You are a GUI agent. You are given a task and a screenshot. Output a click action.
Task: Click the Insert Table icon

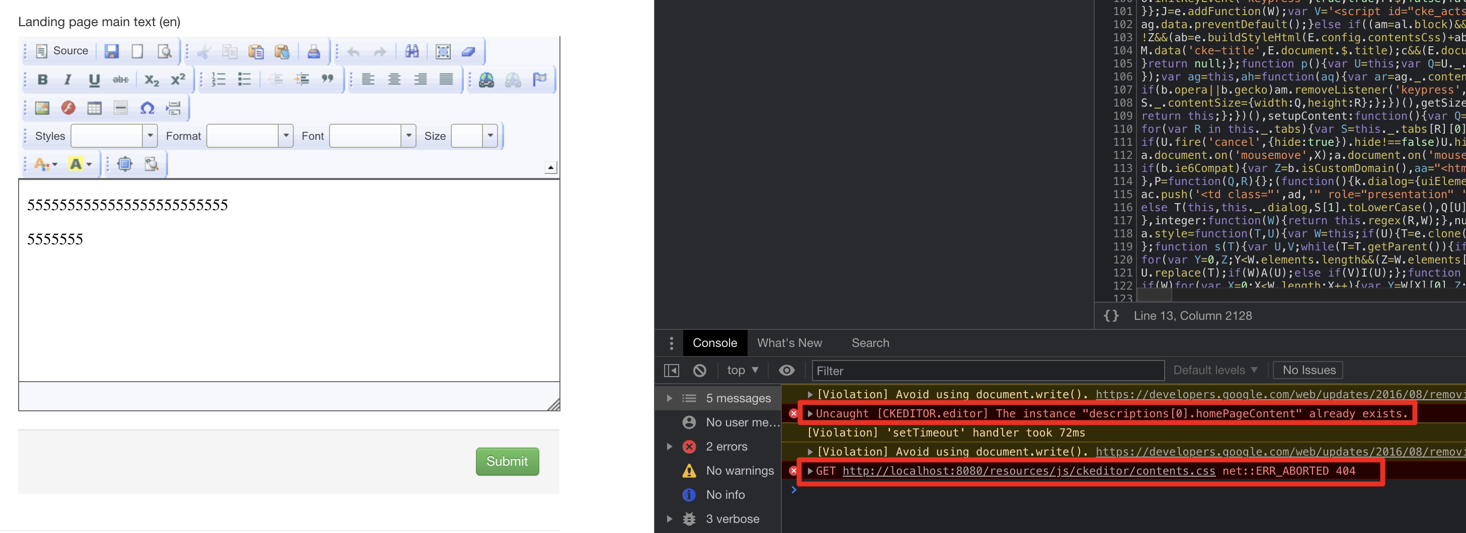click(x=94, y=108)
